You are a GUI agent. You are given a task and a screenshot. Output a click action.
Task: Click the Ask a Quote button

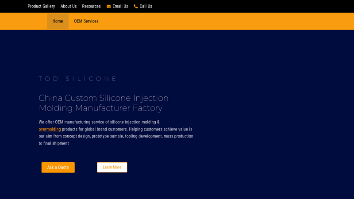(x=58, y=168)
